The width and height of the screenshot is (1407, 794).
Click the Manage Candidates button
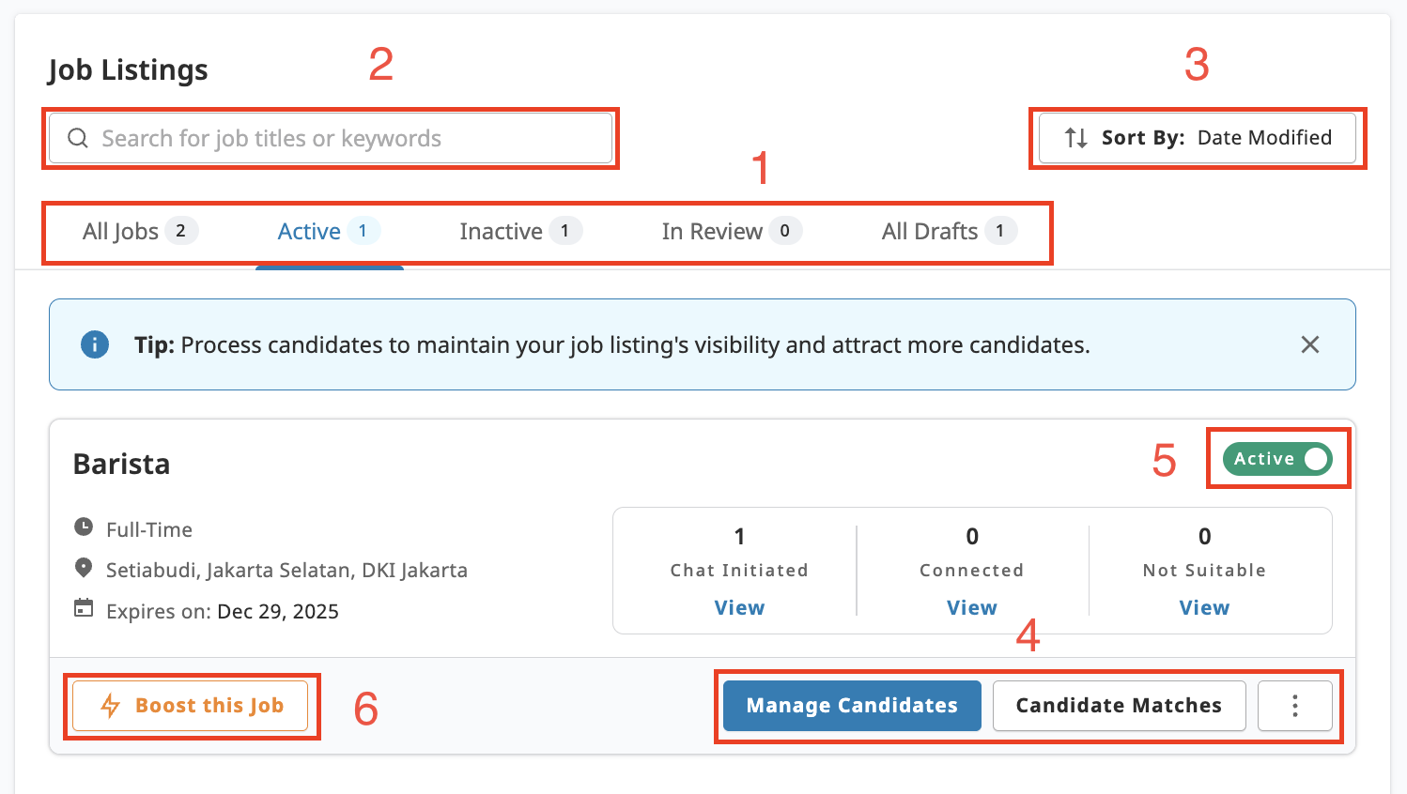click(851, 705)
